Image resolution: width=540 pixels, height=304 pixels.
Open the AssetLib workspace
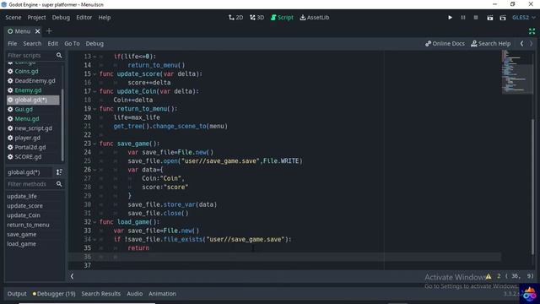[x=315, y=17]
